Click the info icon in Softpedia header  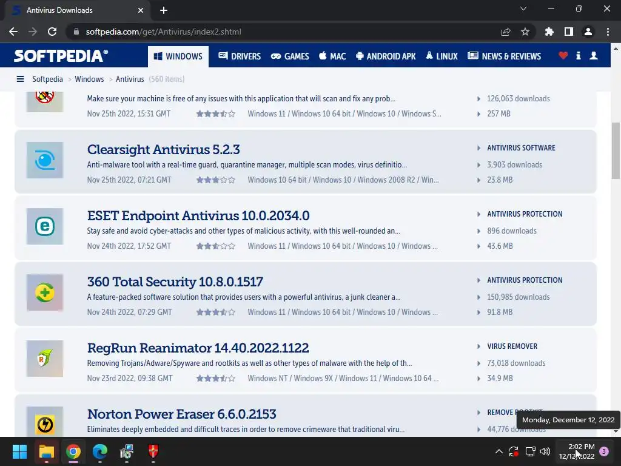(579, 56)
